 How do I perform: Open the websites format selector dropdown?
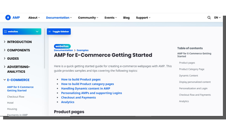coord(22,32)
